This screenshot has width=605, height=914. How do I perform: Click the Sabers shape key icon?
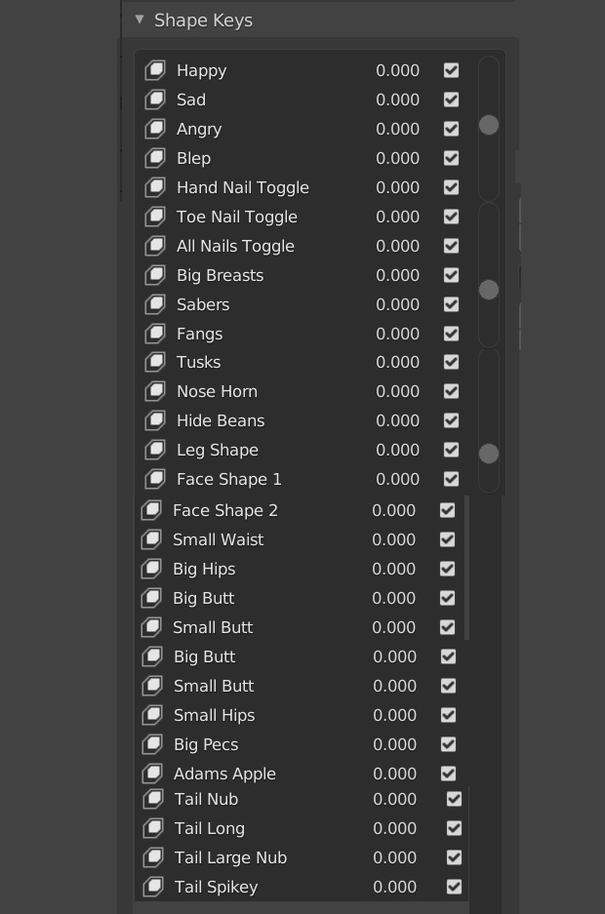tap(155, 304)
